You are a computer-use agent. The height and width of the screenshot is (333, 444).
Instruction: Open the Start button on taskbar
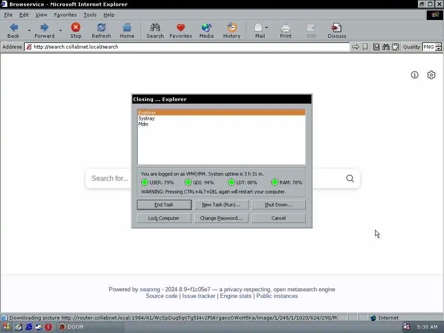click(x=6, y=327)
